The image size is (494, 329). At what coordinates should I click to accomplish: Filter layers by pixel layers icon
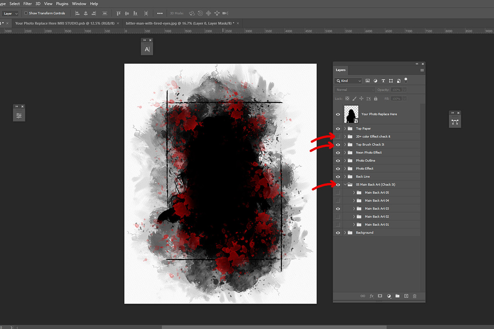click(368, 81)
